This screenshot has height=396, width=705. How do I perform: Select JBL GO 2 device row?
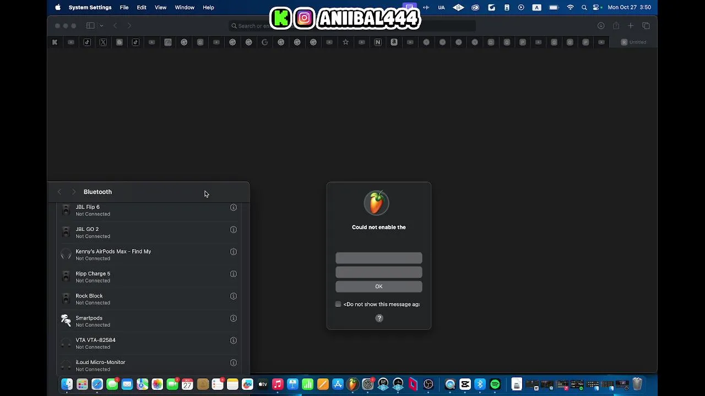[x=149, y=233]
